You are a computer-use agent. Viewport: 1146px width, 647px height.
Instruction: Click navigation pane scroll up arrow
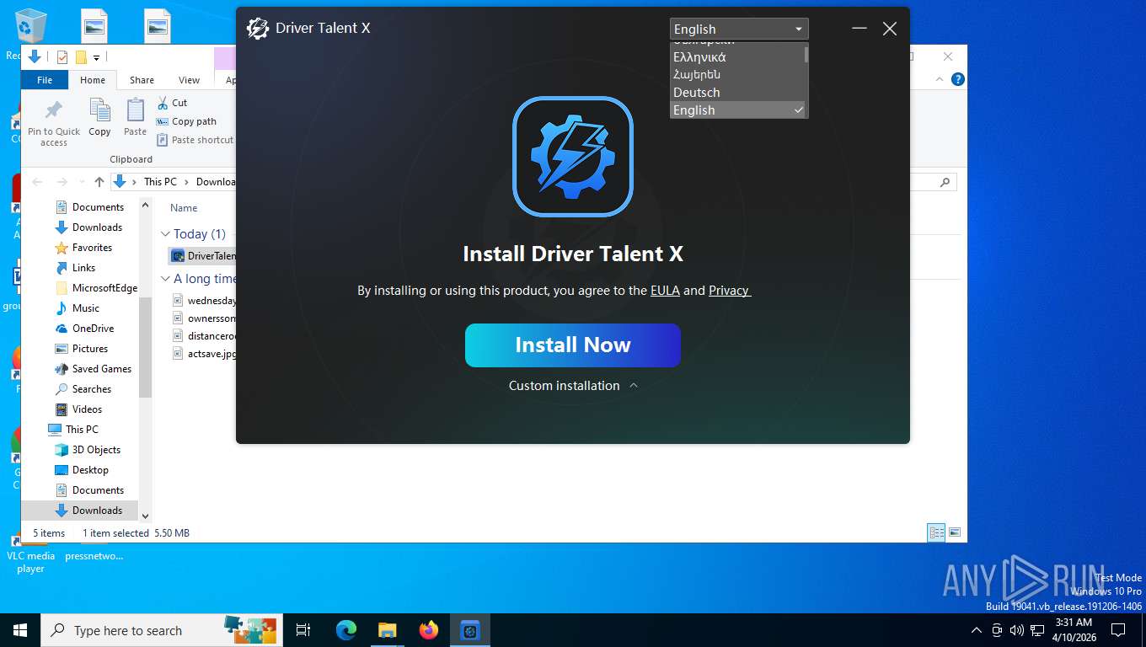pyautogui.click(x=145, y=205)
